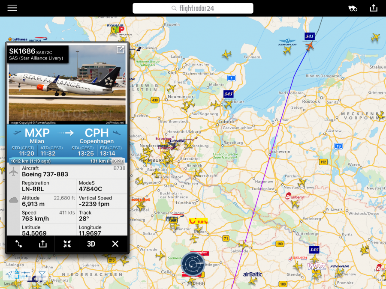Open the radar circle button

(x=193, y=264)
